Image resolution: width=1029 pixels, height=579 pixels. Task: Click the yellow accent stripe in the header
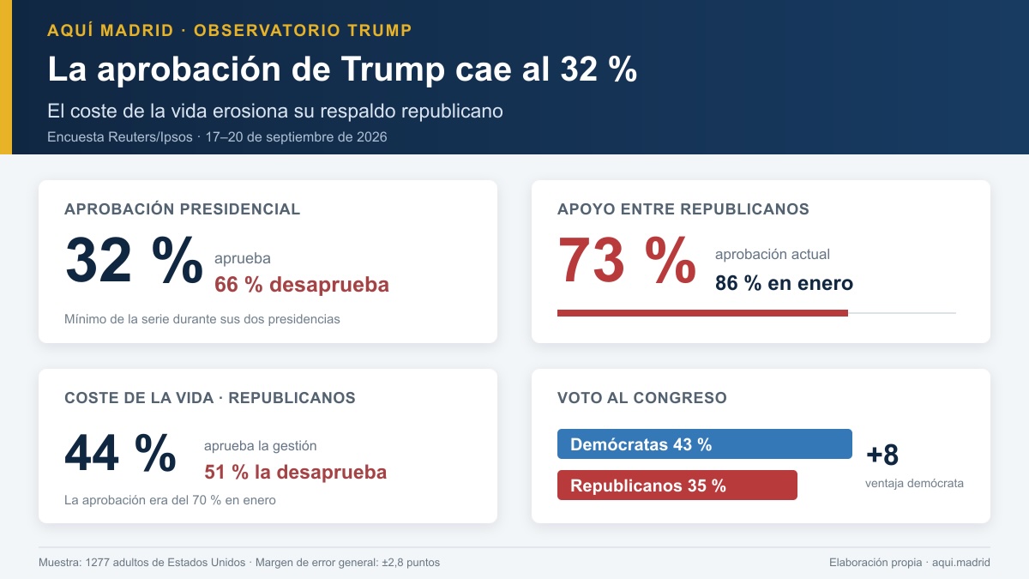coord(6,77)
